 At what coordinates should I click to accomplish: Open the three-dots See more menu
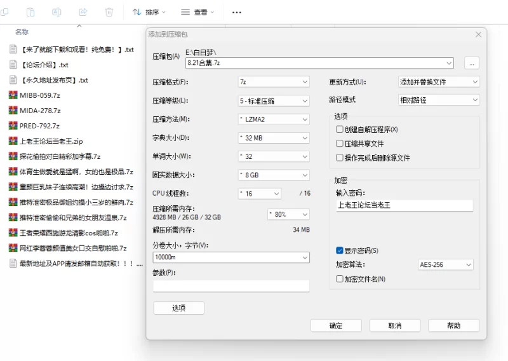pos(237,12)
